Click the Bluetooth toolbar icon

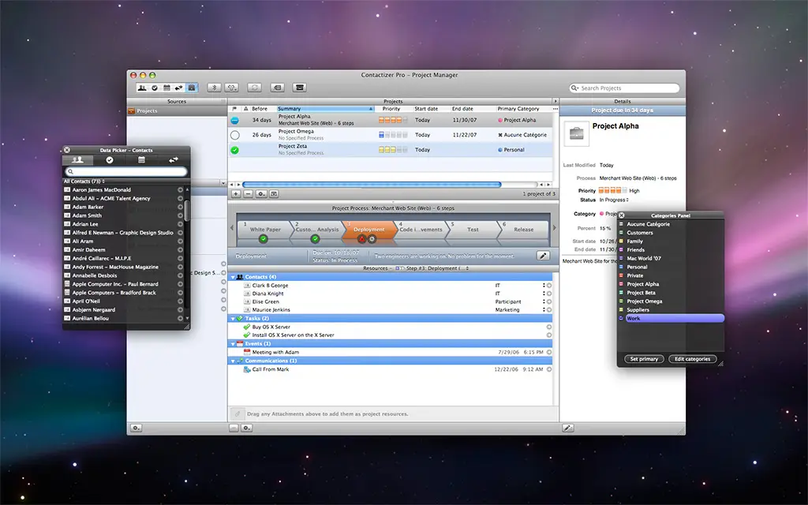[214, 88]
